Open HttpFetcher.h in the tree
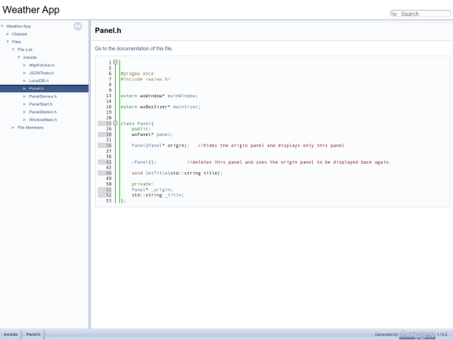 [x=42, y=65]
